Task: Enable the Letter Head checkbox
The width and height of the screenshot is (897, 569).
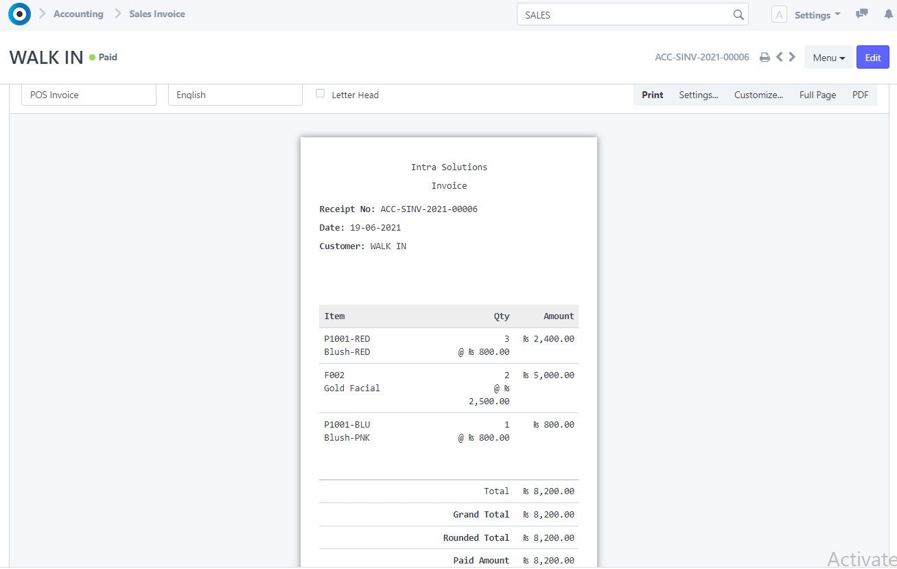Action: 320,94
